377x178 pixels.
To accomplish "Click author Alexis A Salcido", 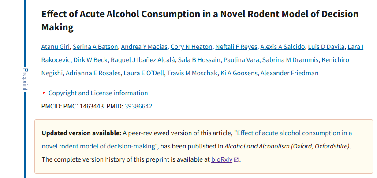I will point(281,47).
